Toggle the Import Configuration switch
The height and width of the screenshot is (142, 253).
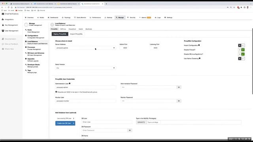[242, 46]
